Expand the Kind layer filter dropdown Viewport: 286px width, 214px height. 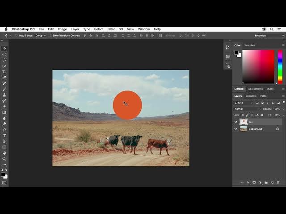click(x=243, y=103)
